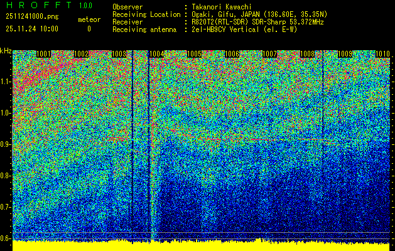Click the yellow signal level bar graph
The width and height of the screenshot is (395, 251).
point(202,245)
